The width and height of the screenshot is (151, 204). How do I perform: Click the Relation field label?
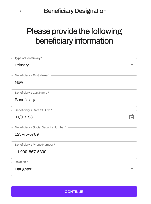21,162
